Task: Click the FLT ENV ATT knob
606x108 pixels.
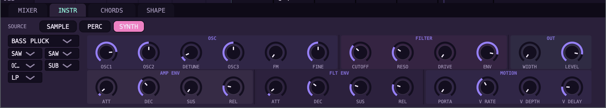Action: click(x=276, y=87)
